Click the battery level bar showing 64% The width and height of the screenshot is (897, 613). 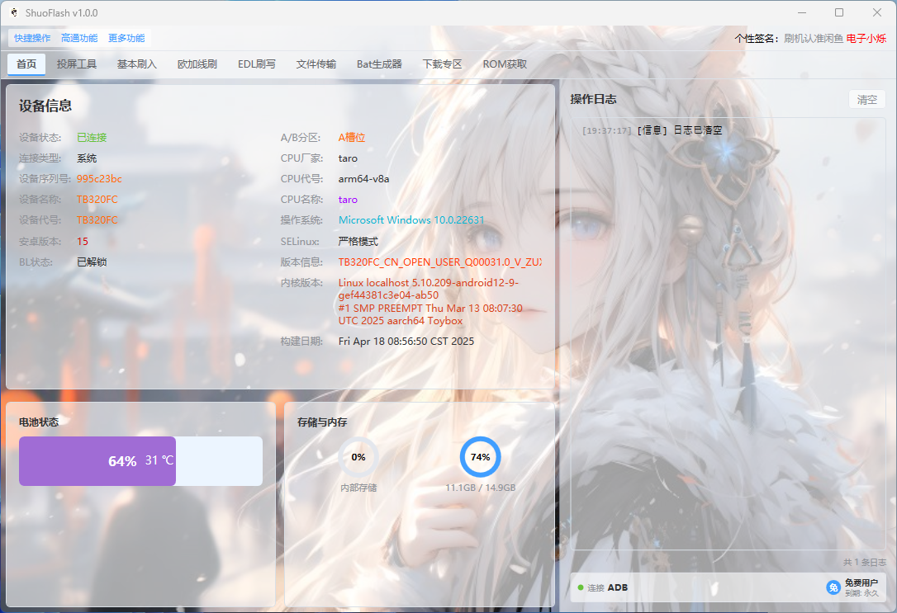pyautogui.click(x=140, y=461)
